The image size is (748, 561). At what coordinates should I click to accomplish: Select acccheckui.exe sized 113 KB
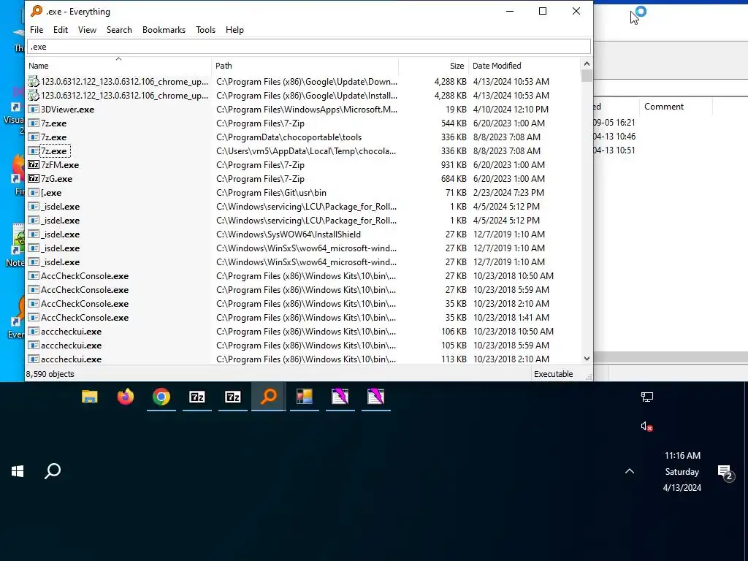tap(71, 359)
